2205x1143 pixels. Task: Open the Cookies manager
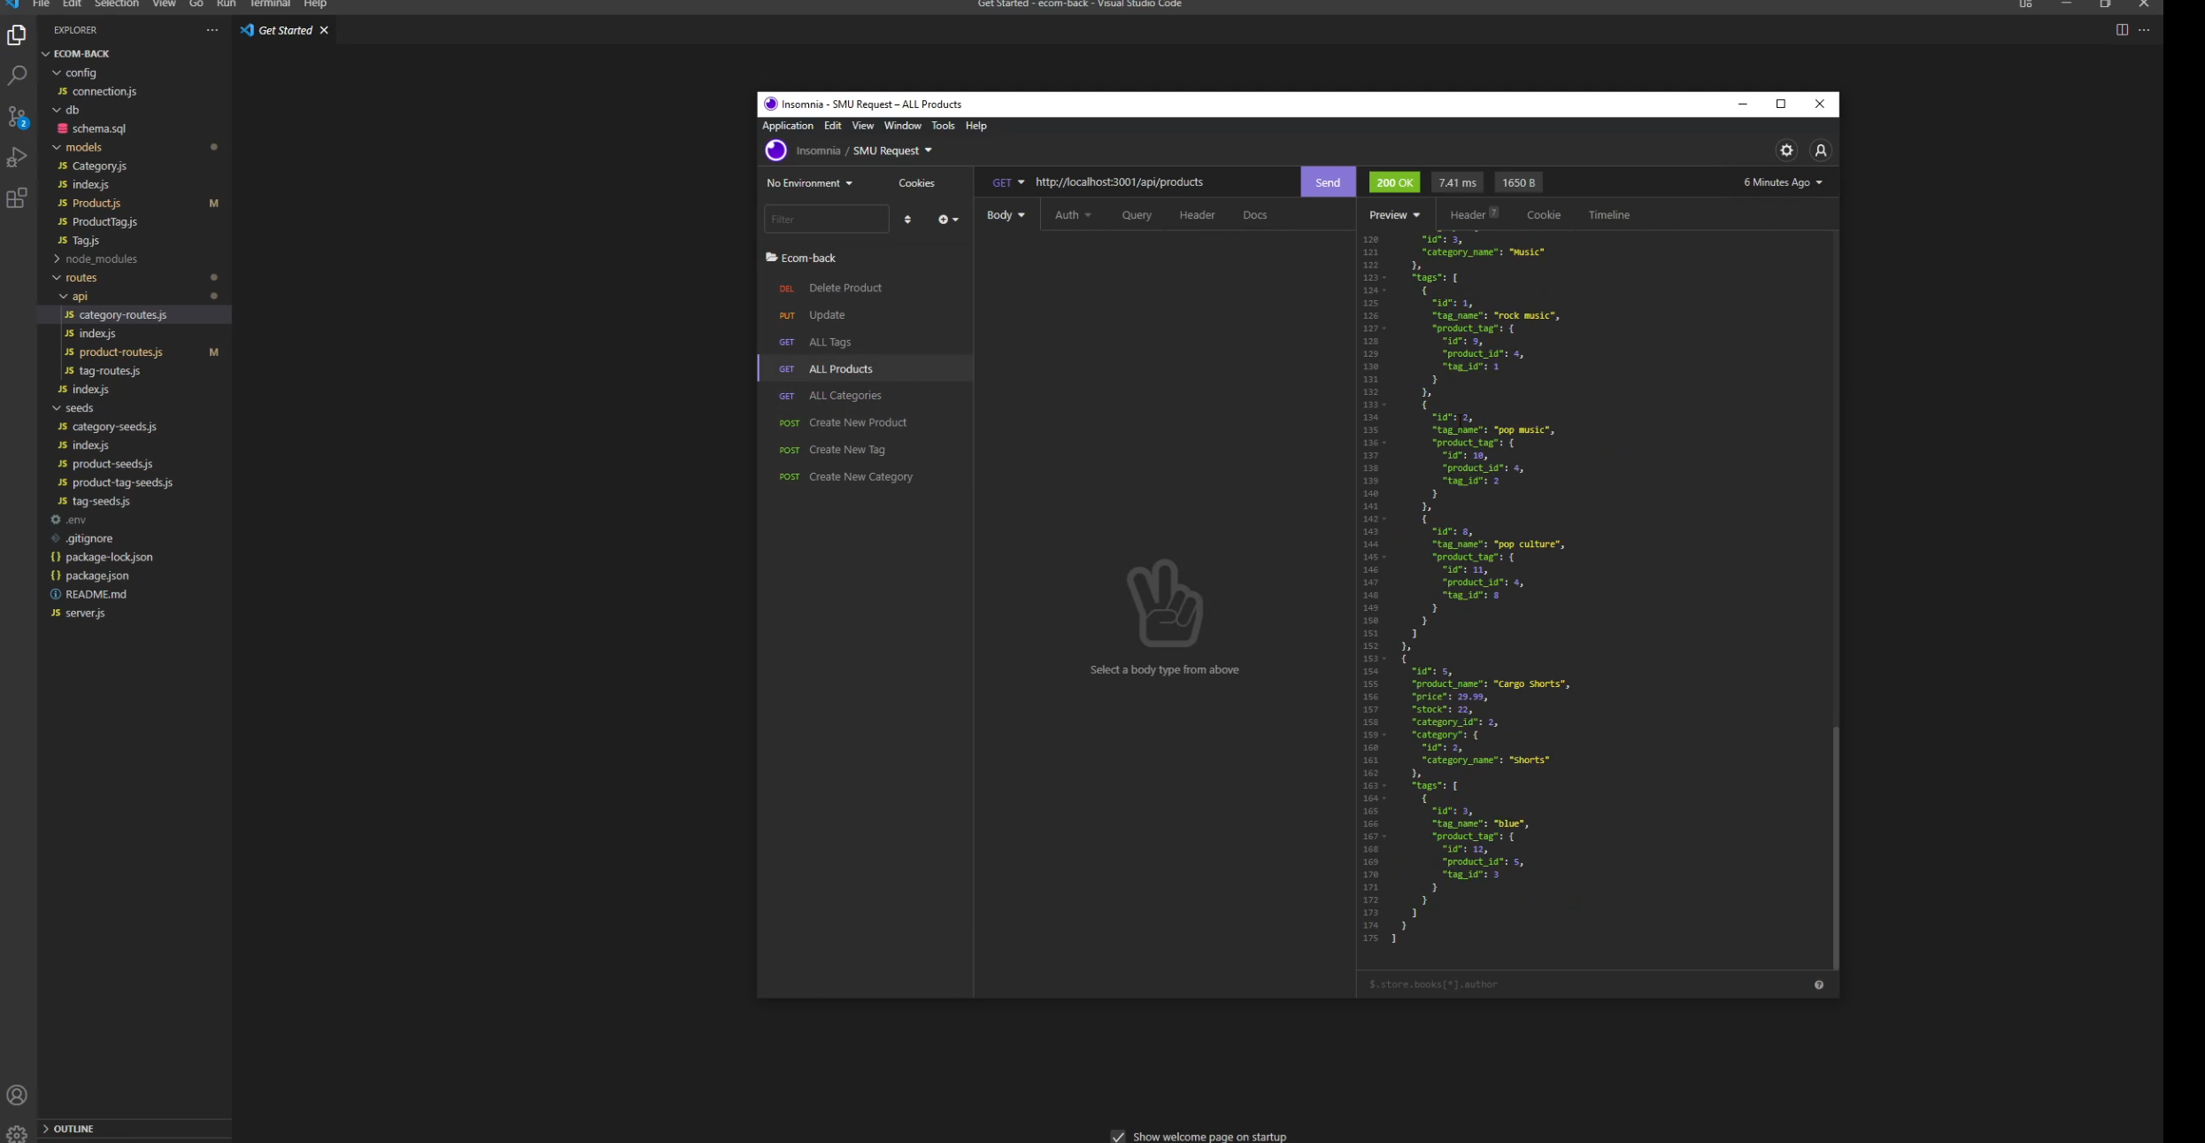[916, 182]
